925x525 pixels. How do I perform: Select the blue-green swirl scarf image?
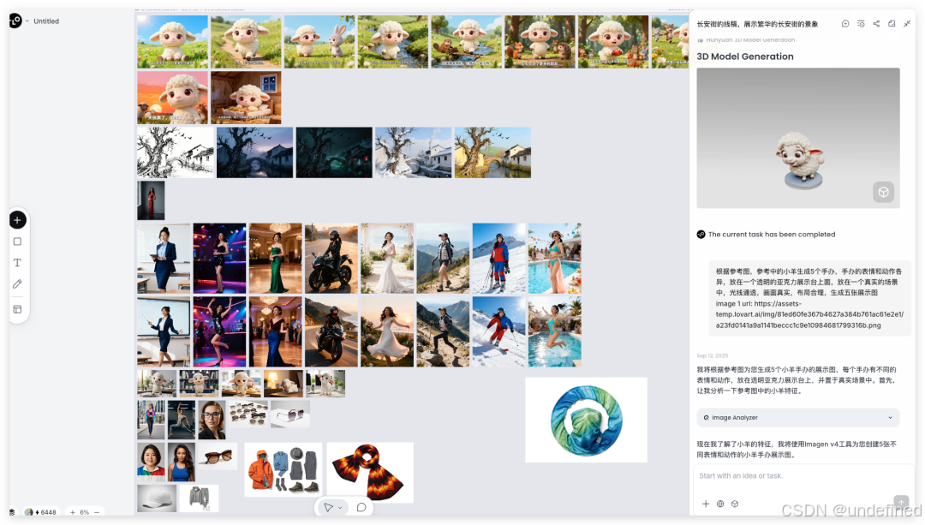587,420
